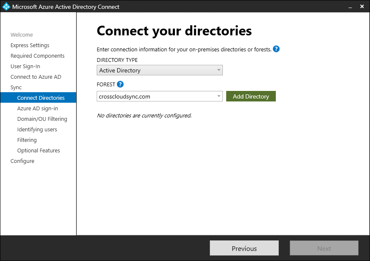Click the Directory Type dropdown arrow

(x=219, y=70)
